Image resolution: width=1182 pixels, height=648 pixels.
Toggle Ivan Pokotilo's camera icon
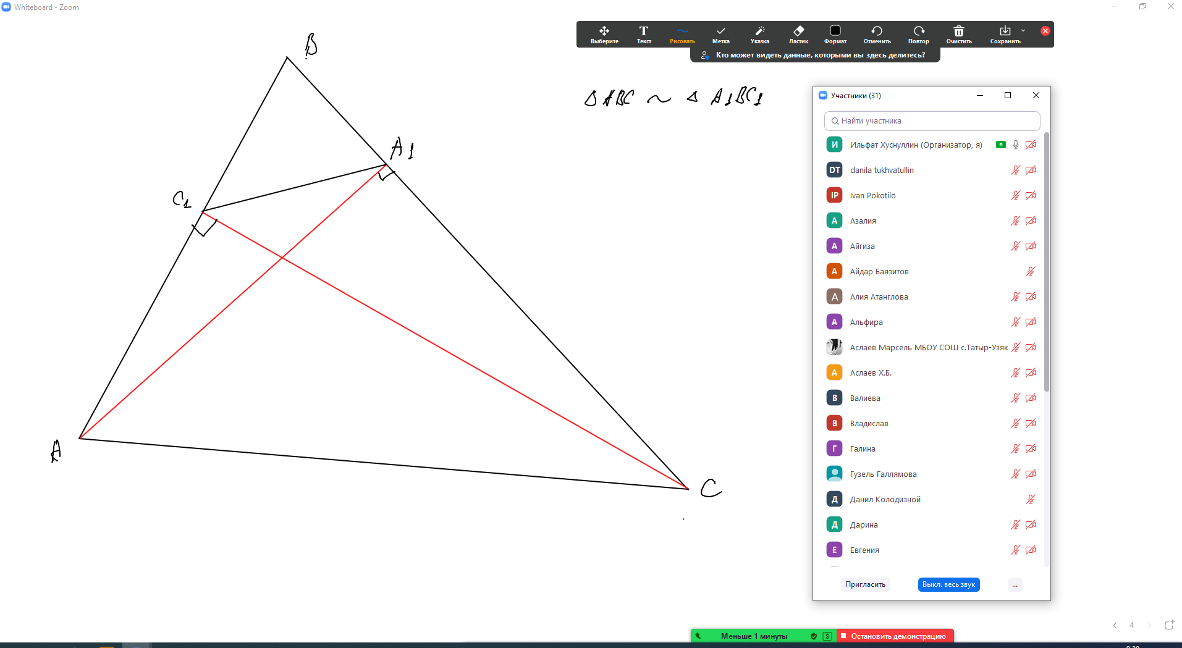1031,195
